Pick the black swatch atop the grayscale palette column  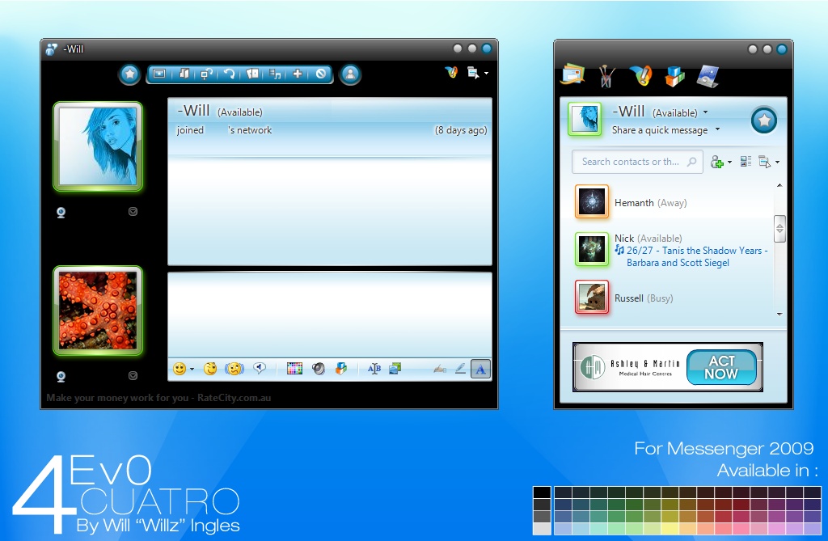[542, 492]
